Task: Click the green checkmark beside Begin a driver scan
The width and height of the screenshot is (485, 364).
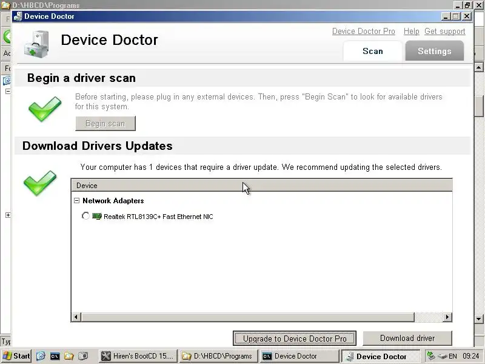Action: (x=45, y=109)
